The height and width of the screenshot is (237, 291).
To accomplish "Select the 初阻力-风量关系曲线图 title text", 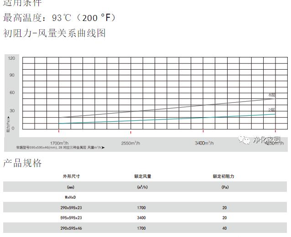I will click(54, 33).
